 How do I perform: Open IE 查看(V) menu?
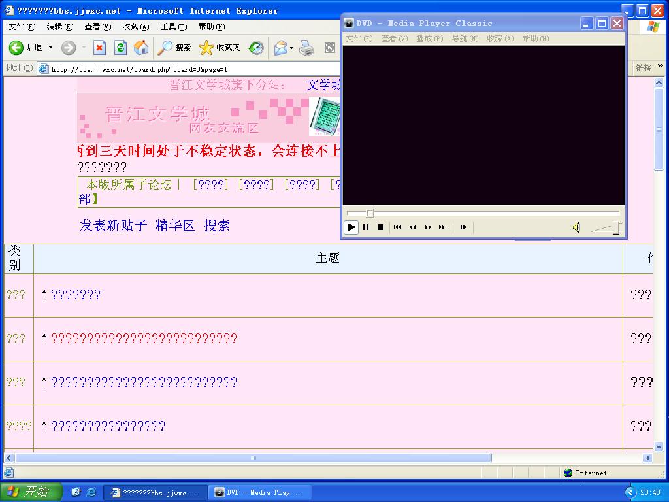tap(98, 26)
